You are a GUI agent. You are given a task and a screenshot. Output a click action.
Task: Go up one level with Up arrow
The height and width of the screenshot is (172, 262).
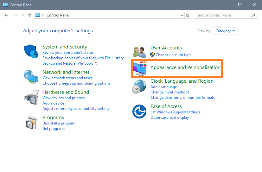tap(30, 15)
